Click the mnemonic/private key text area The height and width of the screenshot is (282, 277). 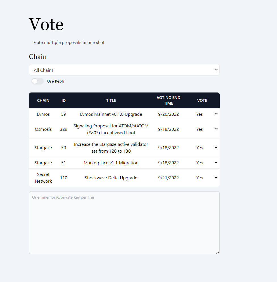pyautogui.click(x=124, y=223)
